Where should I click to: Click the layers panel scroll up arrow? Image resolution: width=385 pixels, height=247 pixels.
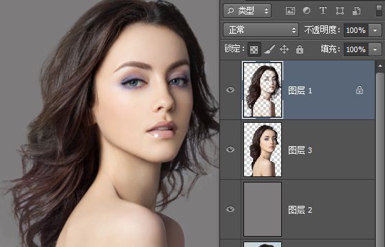pos(380,66)
